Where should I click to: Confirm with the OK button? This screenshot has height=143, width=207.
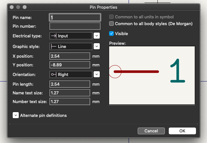[x=182, y=131]
